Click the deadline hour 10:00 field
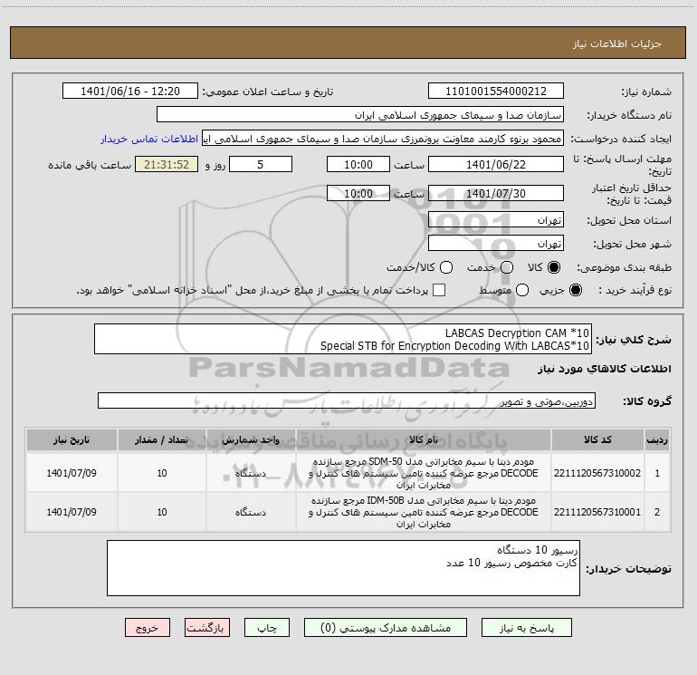The image size is (697, 675). click(x=358, y=165)
